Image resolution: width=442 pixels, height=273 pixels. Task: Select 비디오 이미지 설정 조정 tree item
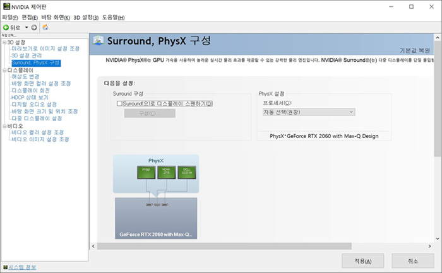pyautogui.click(x=40, y=139)
